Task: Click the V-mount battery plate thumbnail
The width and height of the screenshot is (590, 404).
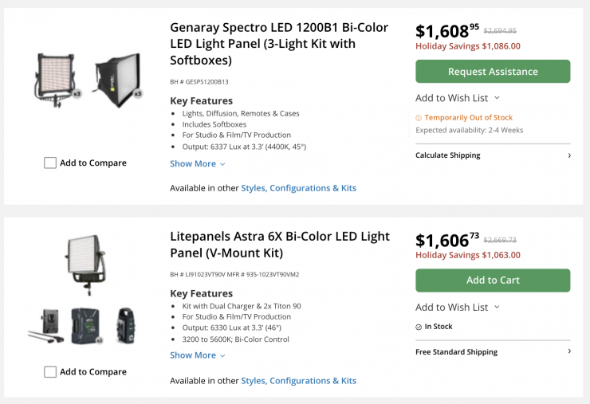Action: tap(47, 326)
